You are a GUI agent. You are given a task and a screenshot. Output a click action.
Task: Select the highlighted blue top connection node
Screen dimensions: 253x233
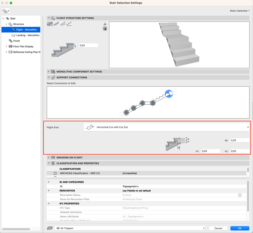[x=169, y=94]
